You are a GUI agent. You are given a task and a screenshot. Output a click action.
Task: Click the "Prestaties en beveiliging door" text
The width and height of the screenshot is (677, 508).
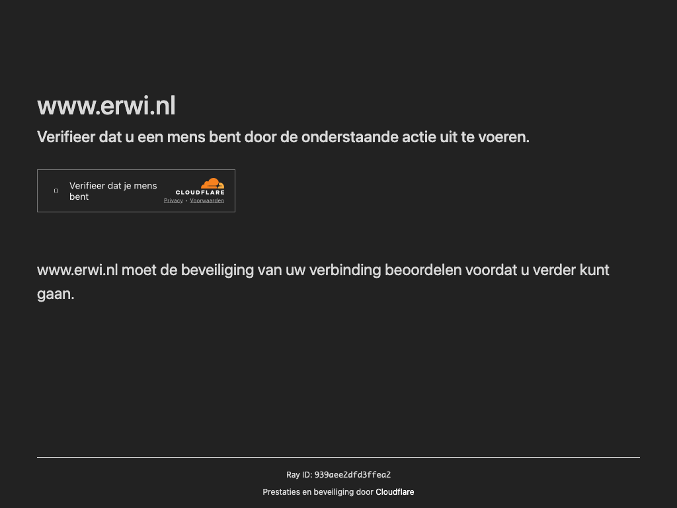[x=318, y=492]
